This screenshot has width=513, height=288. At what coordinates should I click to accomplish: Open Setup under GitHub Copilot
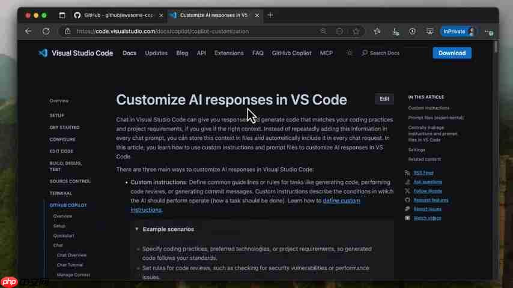[x=59, y=226]
